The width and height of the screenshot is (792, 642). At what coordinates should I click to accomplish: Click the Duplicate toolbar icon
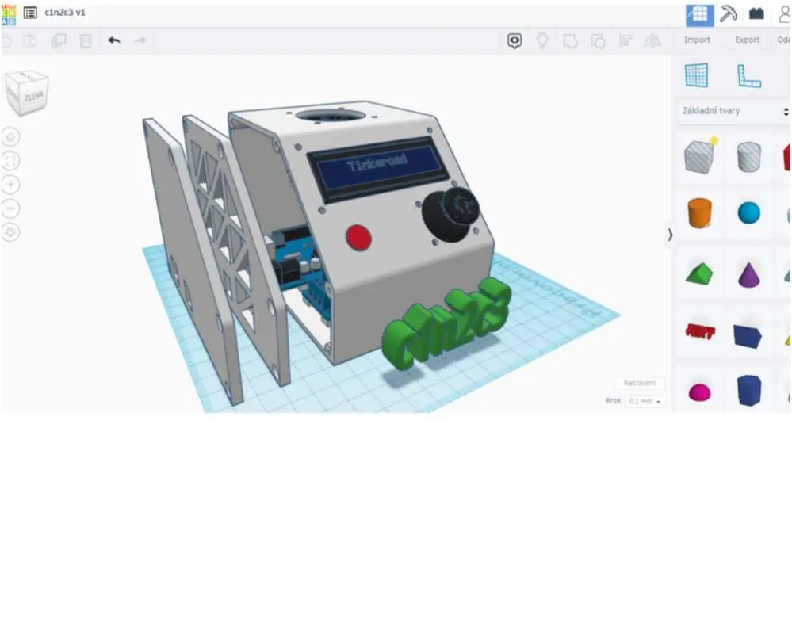coord(59,40)
